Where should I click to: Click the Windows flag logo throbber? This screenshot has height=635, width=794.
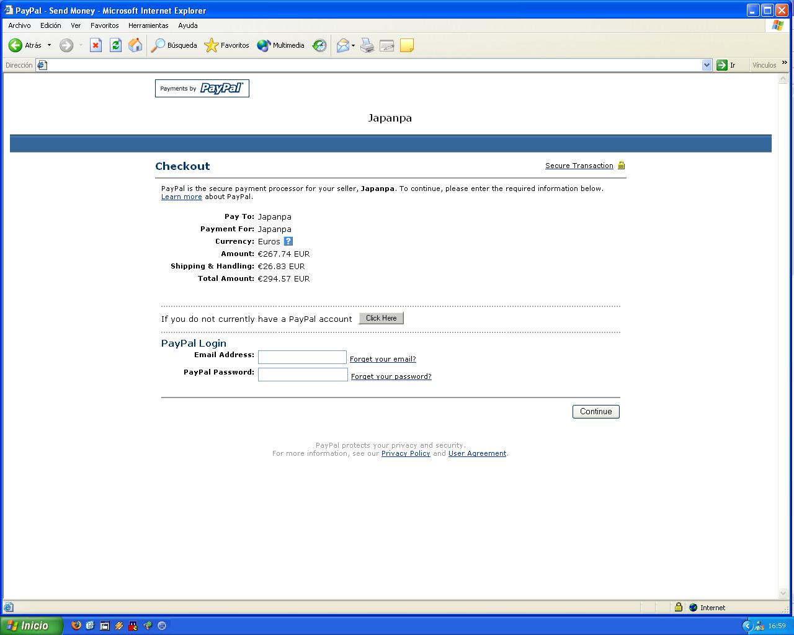click(x=778, y=25)
